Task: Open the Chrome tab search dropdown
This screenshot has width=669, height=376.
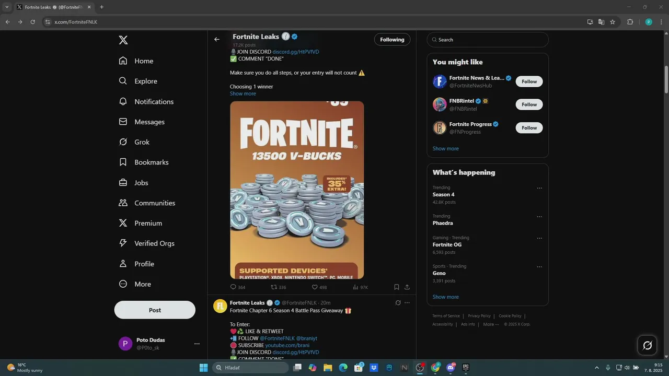Action: point(7,7)
